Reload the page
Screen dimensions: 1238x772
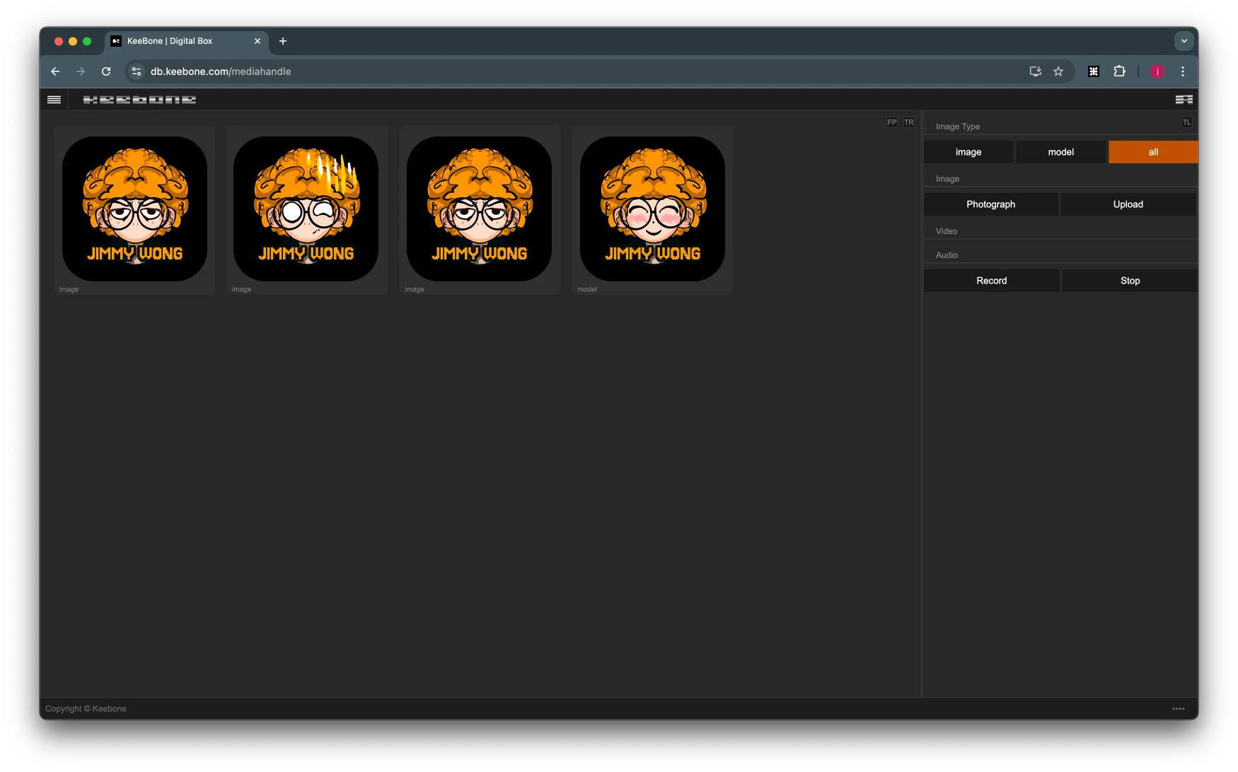[106, 71]
